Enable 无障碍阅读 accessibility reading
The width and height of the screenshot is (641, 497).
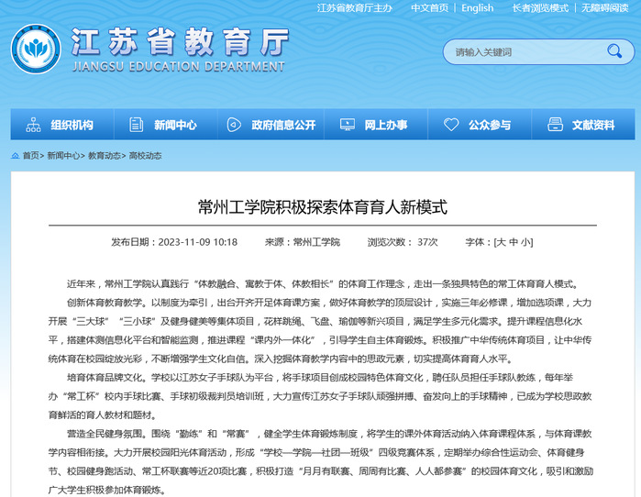[609, 8]
